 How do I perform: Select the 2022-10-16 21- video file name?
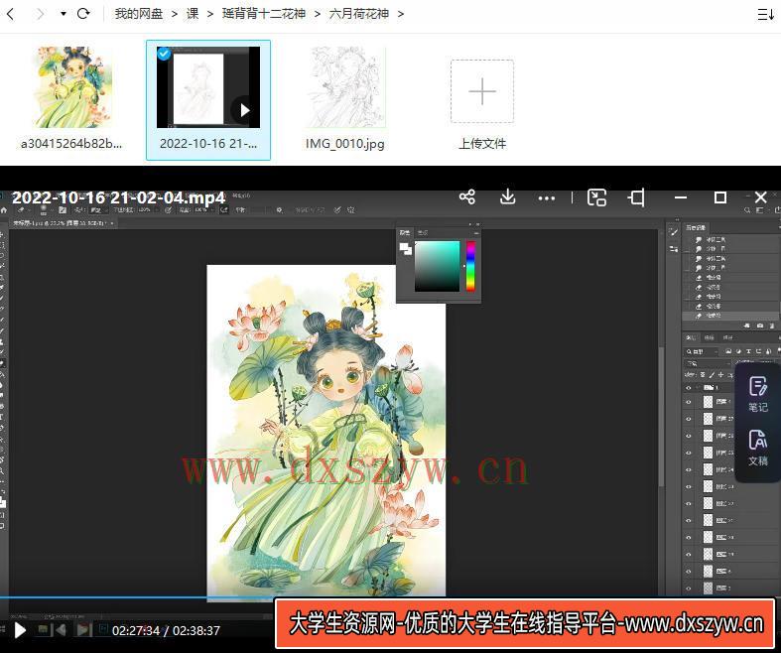click(x=208, y=144)
